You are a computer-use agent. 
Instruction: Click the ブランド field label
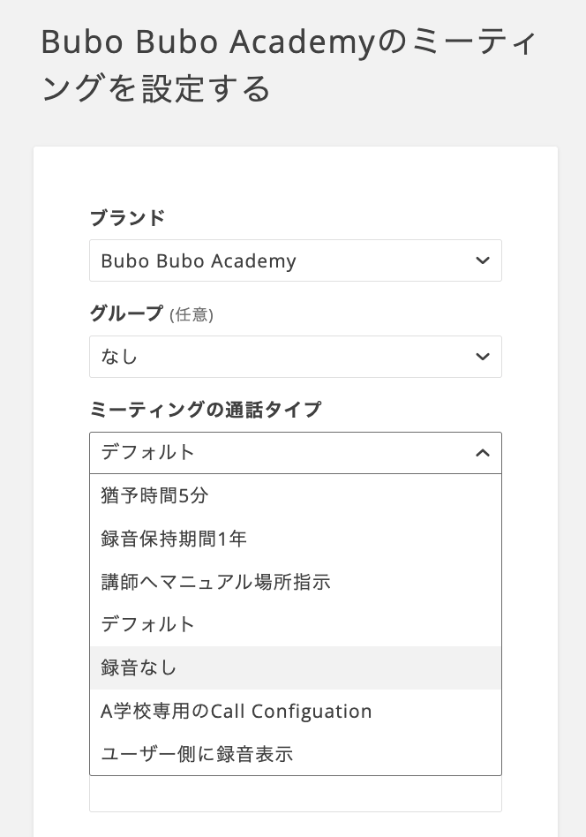[x=127, y=217]
